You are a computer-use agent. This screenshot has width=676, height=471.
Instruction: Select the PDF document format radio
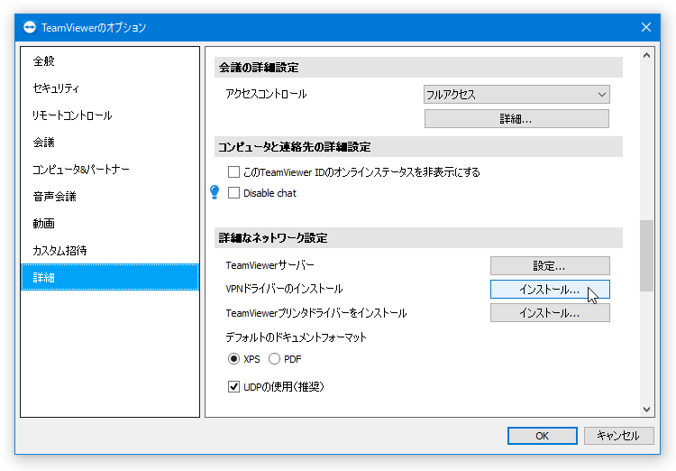[x=274, y=359]
